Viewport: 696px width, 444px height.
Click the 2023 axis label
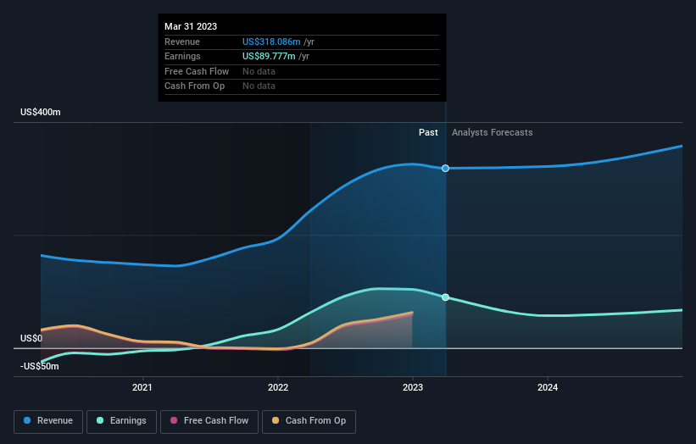(x=413, y=388)
